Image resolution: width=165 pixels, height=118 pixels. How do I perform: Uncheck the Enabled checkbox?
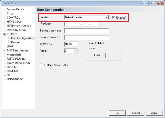tap(113, 17)
